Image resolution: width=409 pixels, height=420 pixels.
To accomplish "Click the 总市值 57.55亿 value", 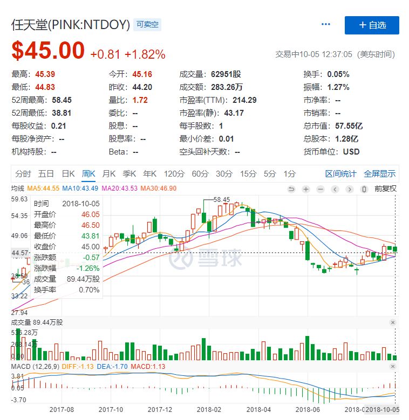I will [349, 126].
